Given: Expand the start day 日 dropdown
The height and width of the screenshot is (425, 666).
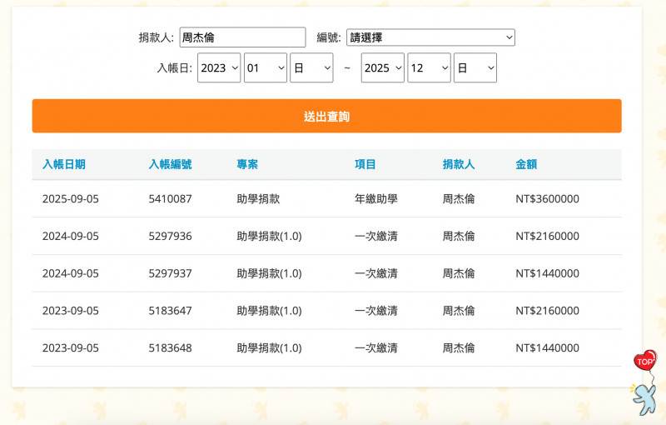Looking at the screenshot, I should click(311, 68).
